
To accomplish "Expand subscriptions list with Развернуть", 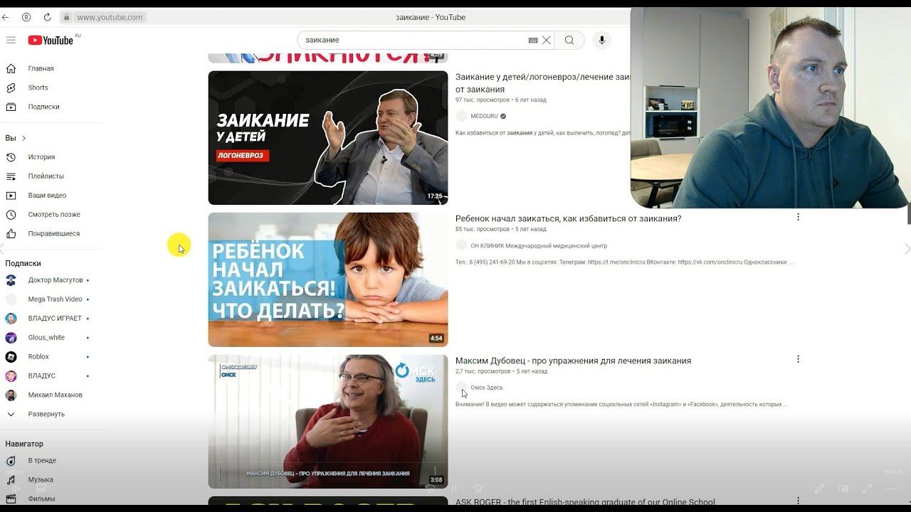I will coord(46,414).
